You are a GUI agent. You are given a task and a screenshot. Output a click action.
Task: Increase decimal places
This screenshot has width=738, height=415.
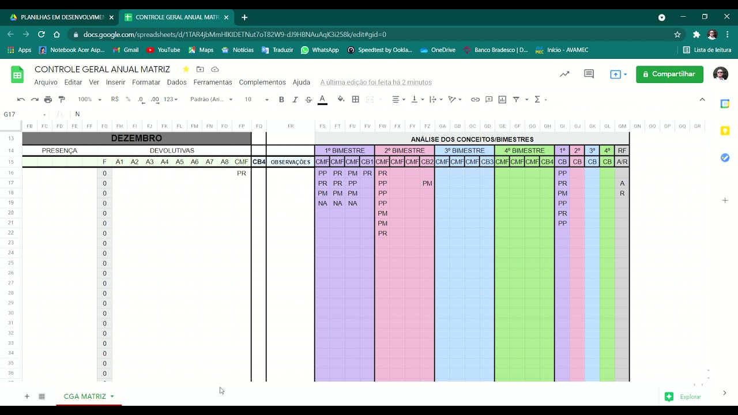pyautogui.click(x=155, y=100)
